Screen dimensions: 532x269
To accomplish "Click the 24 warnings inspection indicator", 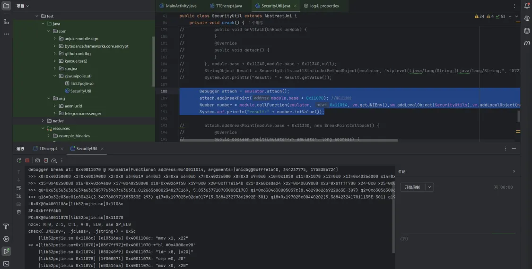I will pos(480,16).
